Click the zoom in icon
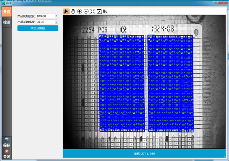The height and width of the screenshot is (161, 229). 79,11
